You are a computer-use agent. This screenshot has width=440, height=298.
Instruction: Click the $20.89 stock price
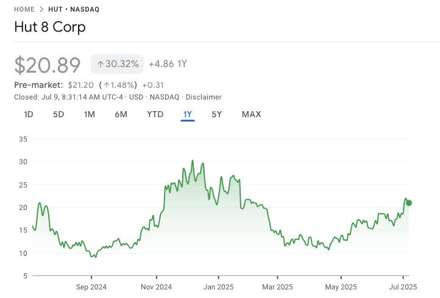(48, 65)
